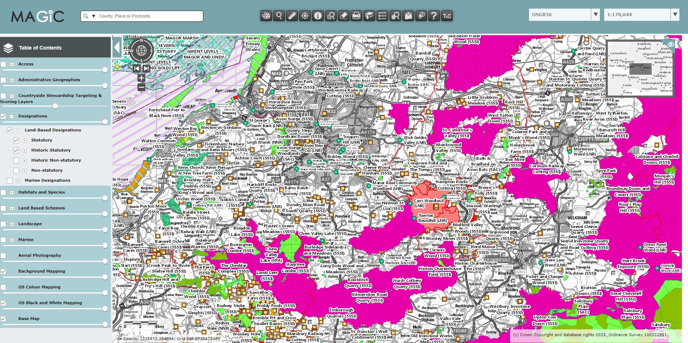Screen dimensions: 688x343
Task: Enable the Aerial Photography checkbox
Action: [x=3, y=256]
